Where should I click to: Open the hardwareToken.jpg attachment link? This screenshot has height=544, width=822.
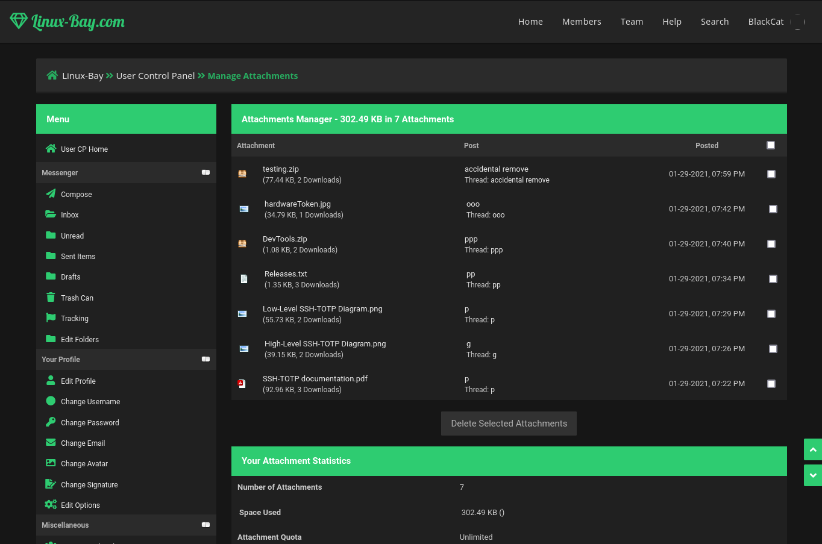(x=297, y=204)
